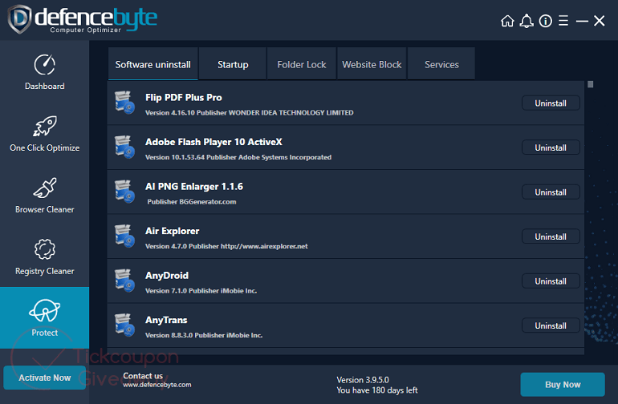Click Version 7.1.0 iMobie Inc. line

(201, 291)
